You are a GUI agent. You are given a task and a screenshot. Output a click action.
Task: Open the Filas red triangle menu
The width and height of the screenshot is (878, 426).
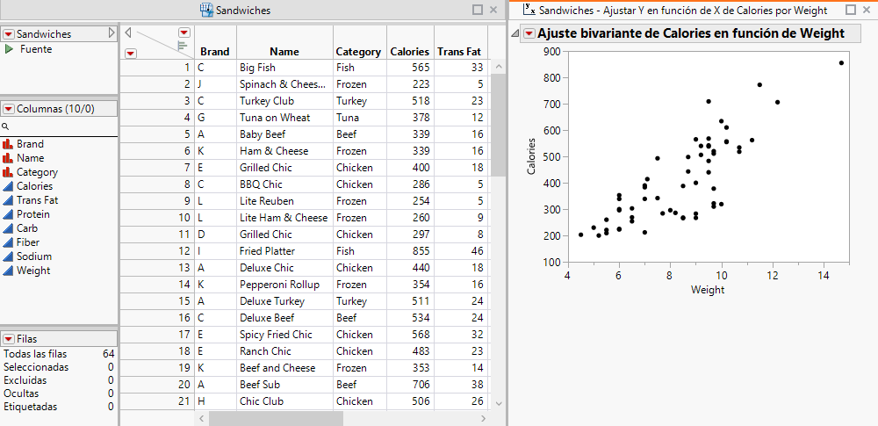(9, 339)
